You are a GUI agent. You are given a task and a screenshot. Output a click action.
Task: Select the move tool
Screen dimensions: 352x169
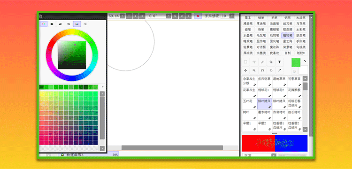coord(245,70)
